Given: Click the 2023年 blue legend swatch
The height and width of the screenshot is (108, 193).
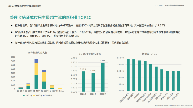Looking at the screenshot, I should [x=44, y=96].
